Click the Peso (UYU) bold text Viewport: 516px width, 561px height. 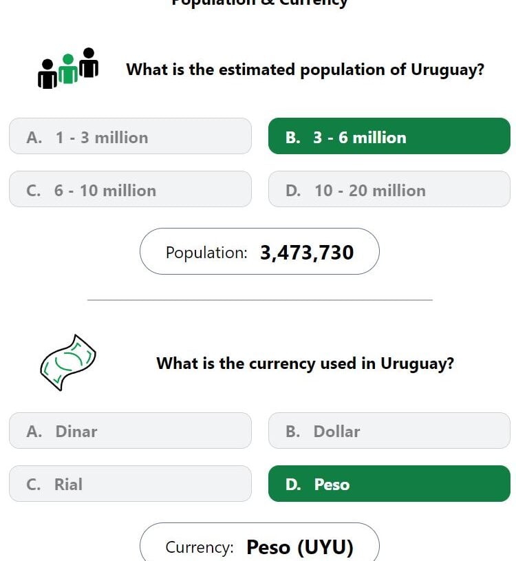pos(300,547)
